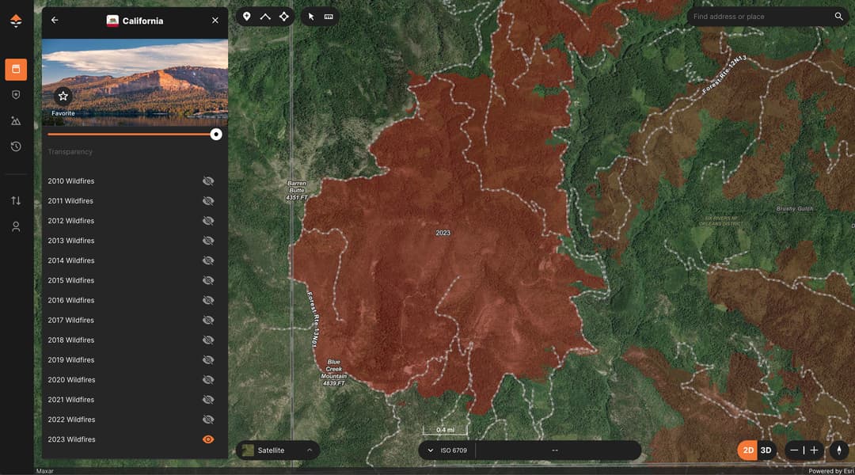
Task: Show the 2010 Wildfires layer
Action: coord(208,181)
